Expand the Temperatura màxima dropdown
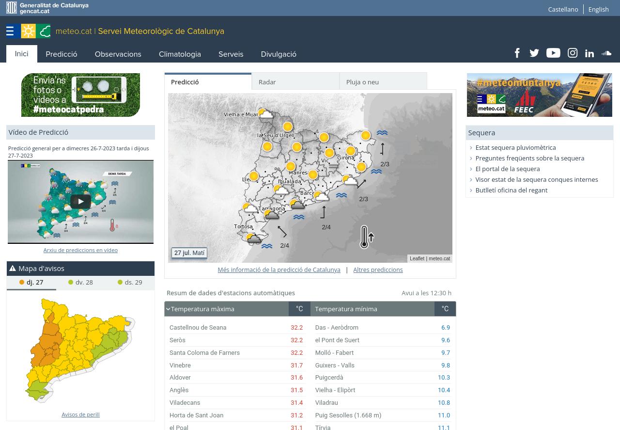 tap(168, 309)
